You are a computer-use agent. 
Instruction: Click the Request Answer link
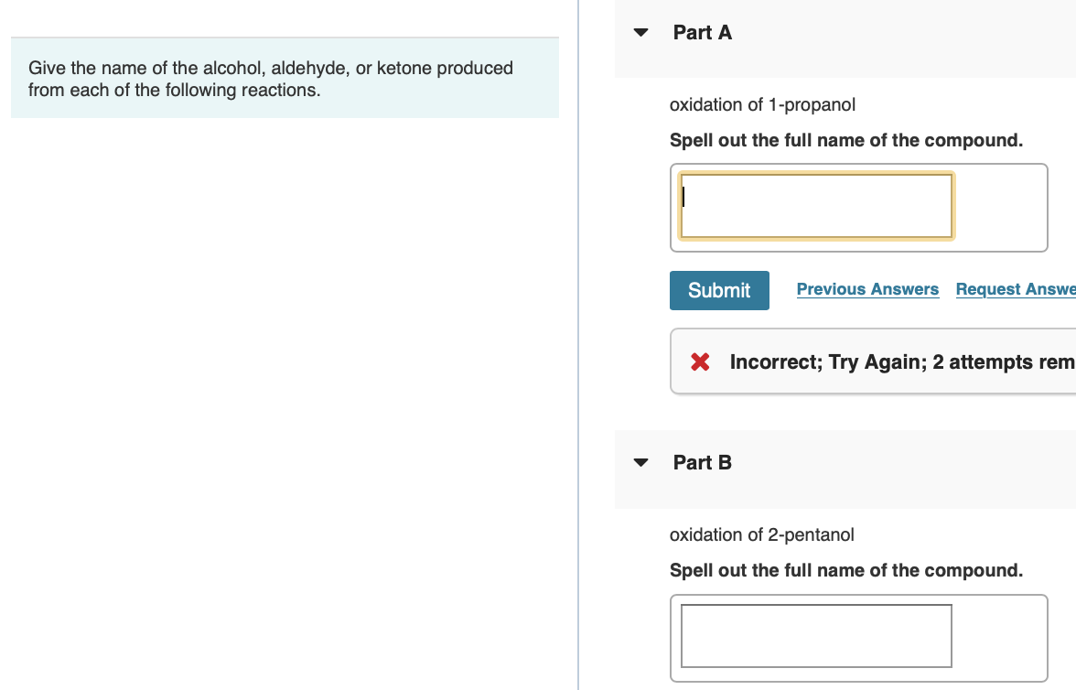1016,289
